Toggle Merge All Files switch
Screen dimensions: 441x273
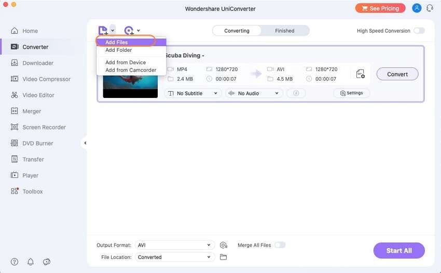click(280, 245)
